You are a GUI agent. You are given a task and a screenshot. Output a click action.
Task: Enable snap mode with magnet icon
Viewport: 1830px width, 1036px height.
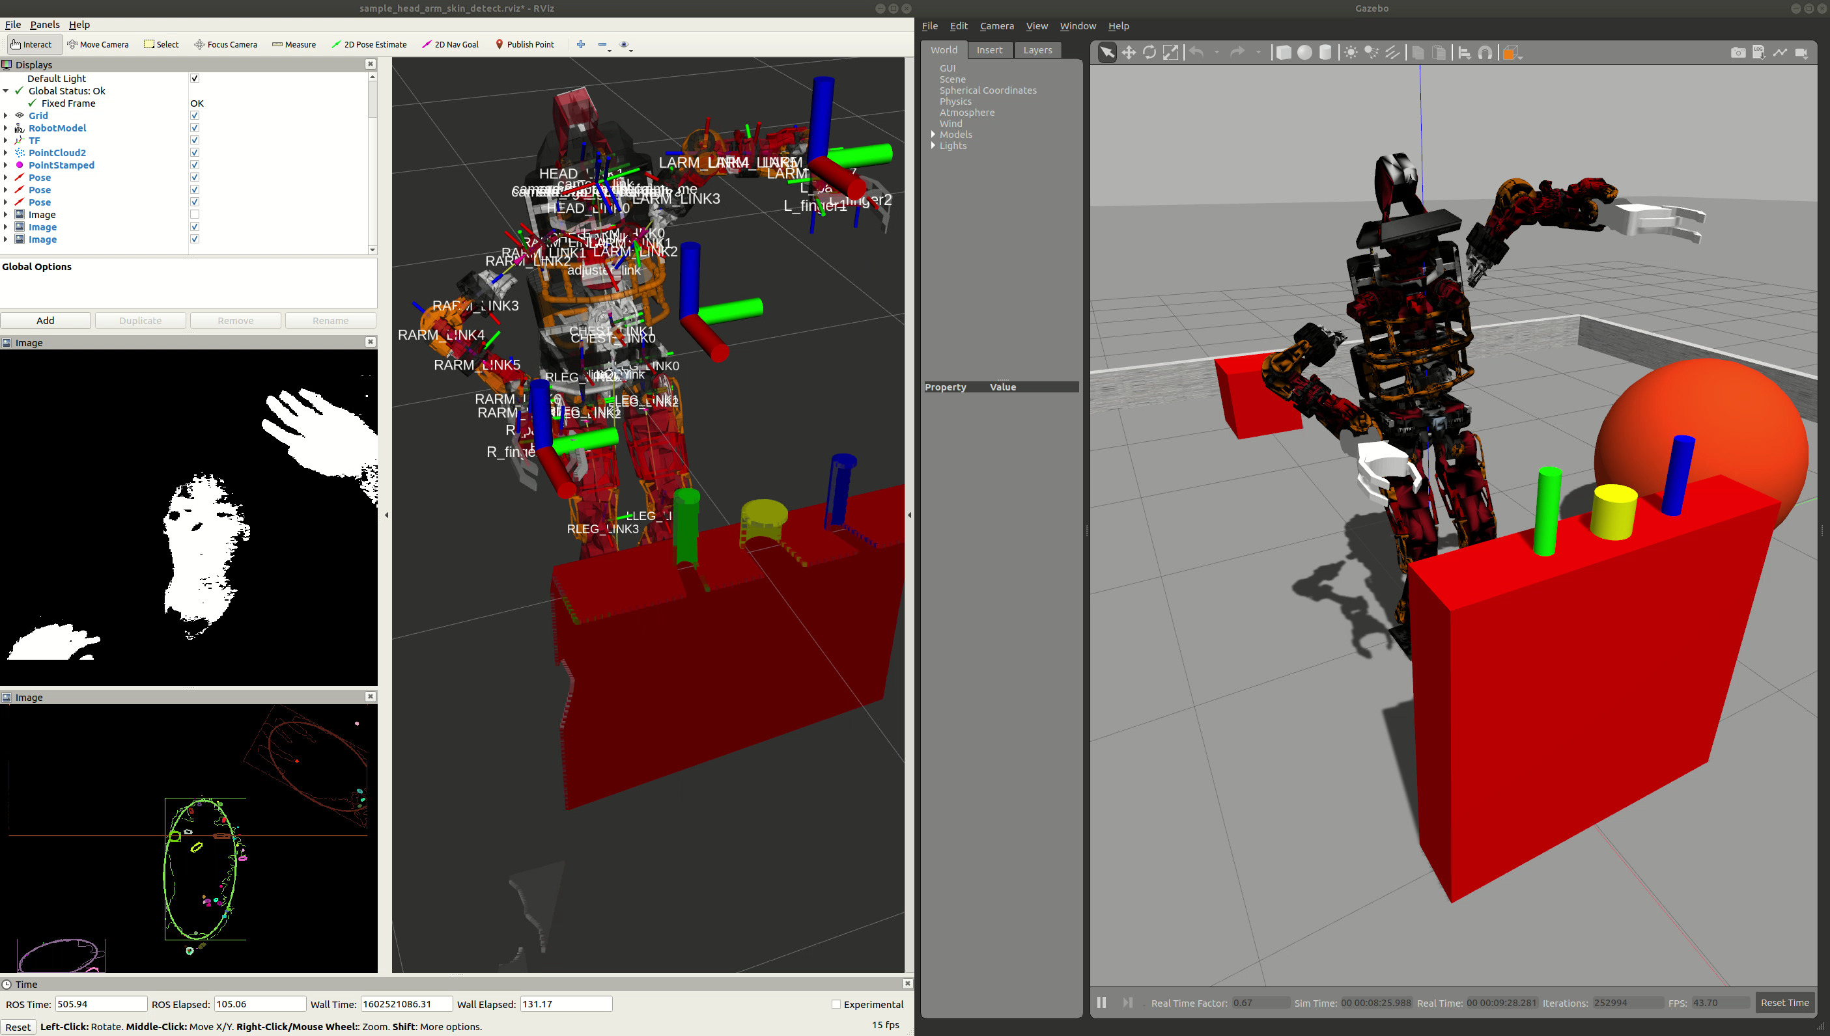[1485, 53]
